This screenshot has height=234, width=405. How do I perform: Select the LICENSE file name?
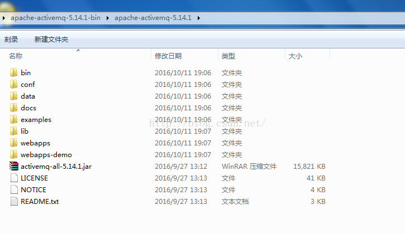tap(34, 178)
